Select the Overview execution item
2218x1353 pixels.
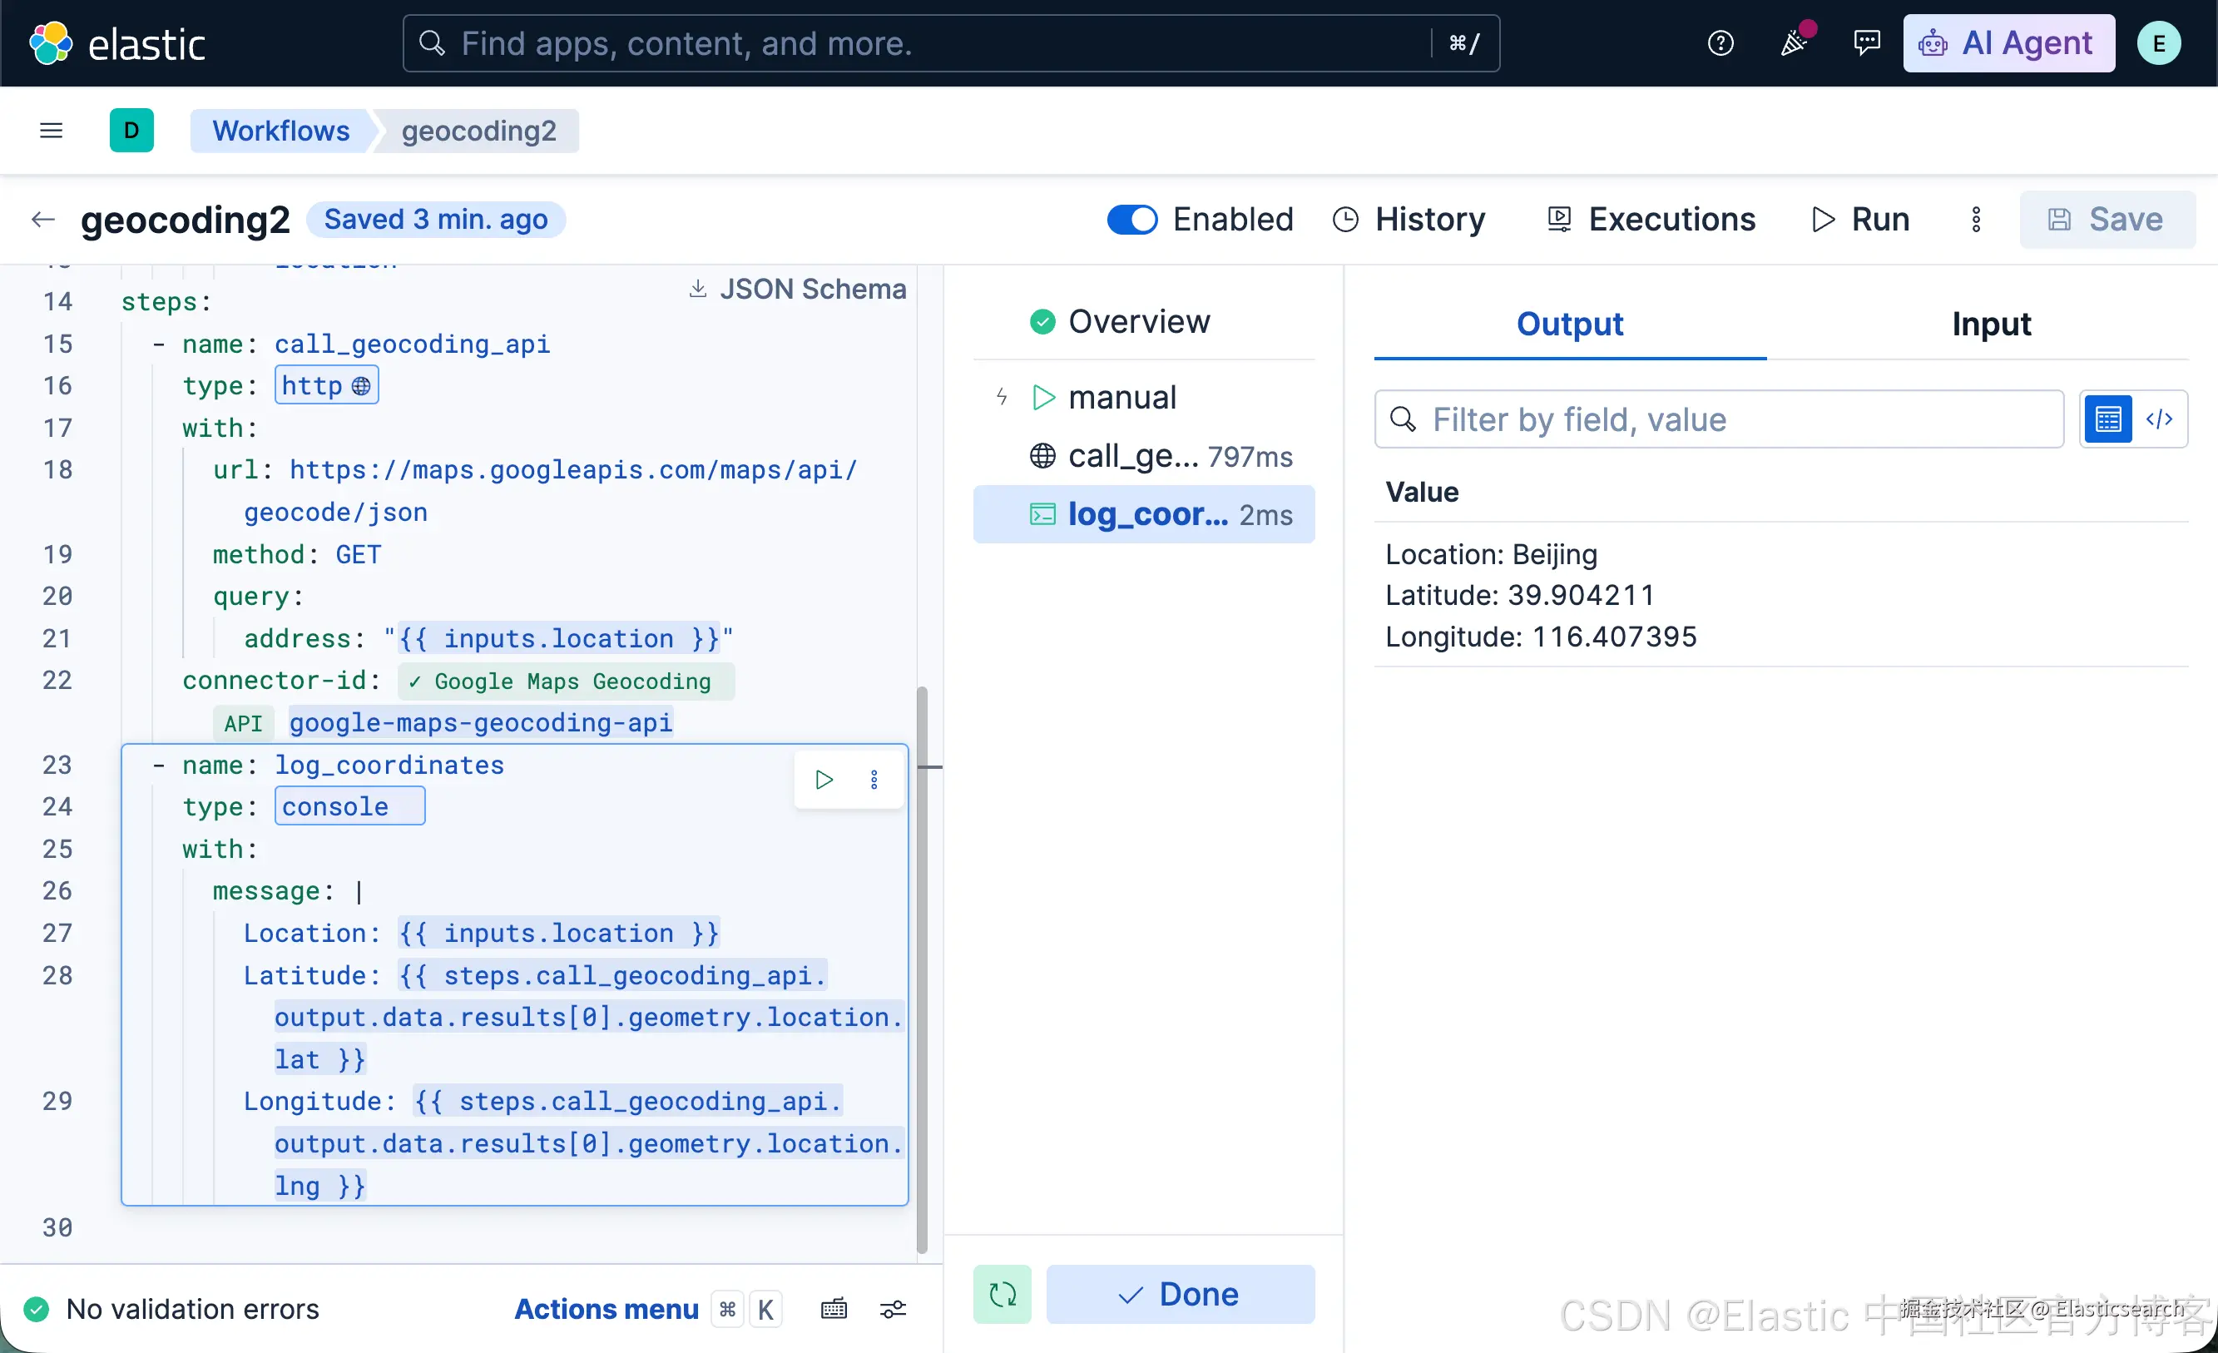[x=1143, y=321]
